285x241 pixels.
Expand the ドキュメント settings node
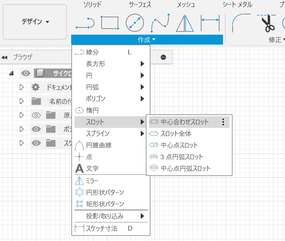pos(22,87)
